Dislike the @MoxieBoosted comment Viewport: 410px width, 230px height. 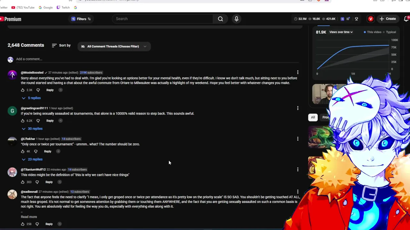click(x=38, y=90)
